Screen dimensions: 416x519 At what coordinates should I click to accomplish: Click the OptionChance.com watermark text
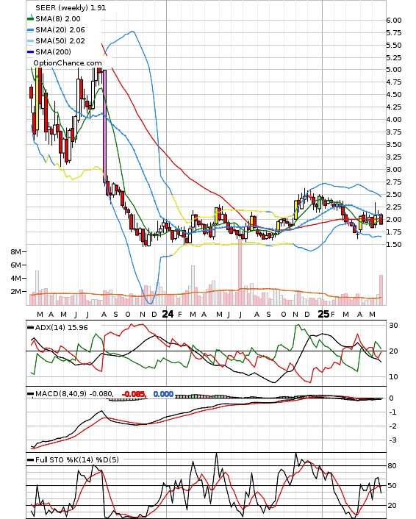[x=68, y=63]
